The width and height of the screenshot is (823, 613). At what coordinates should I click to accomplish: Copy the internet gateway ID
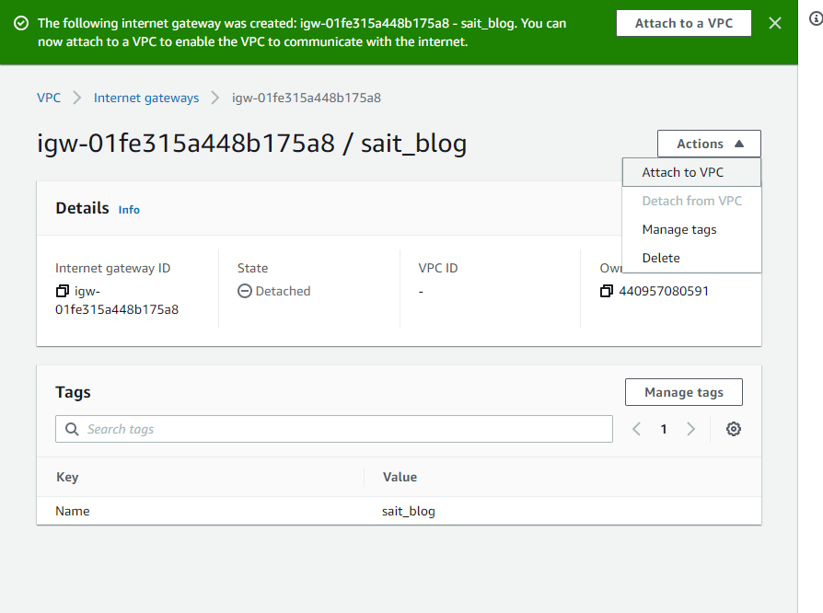(63, 291)
